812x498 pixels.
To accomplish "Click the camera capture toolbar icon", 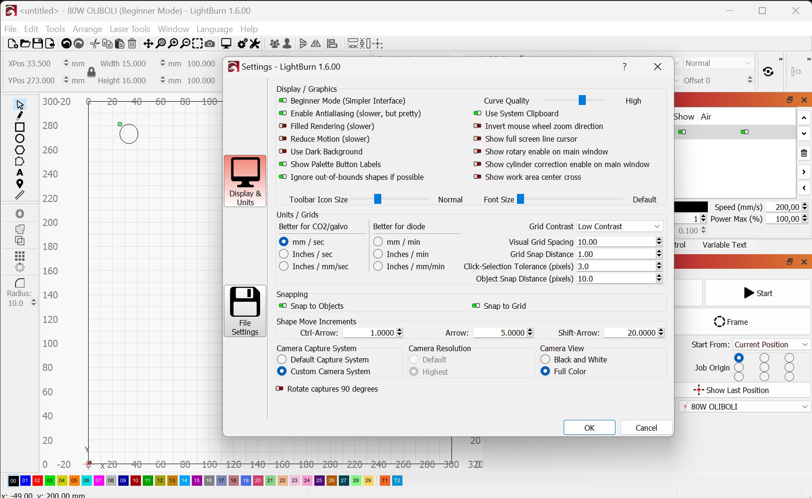I will [210, 44].
